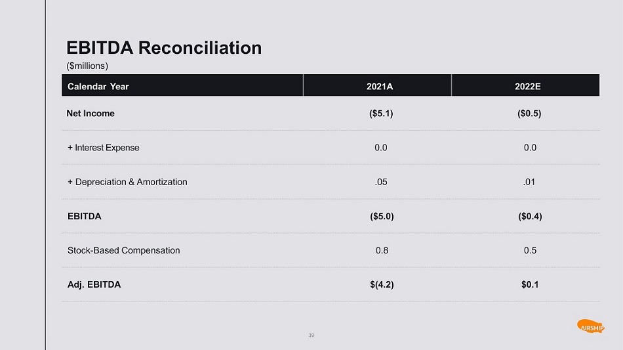The image size is (623, 350).
Task: Click the 2021A column header
Action: point(380,86)
